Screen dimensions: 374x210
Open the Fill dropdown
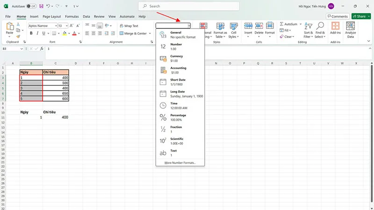(x=285, y=30)
